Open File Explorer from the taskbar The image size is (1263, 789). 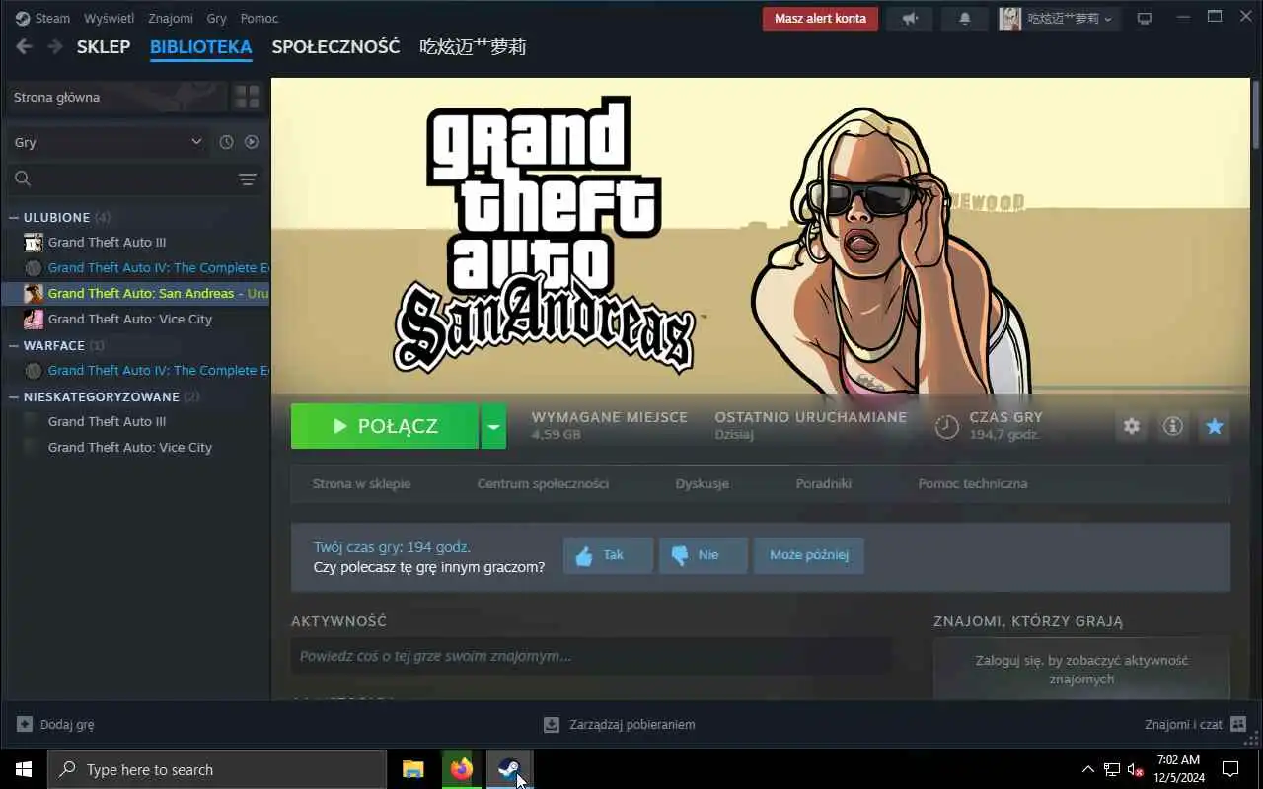pyautogui.click(x=413, y=769)
